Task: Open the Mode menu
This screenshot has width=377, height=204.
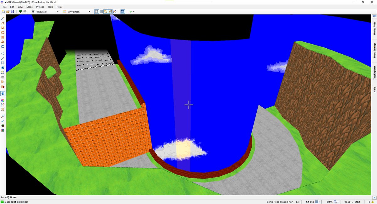Action: pyautogui.click(x=30, y=7)
